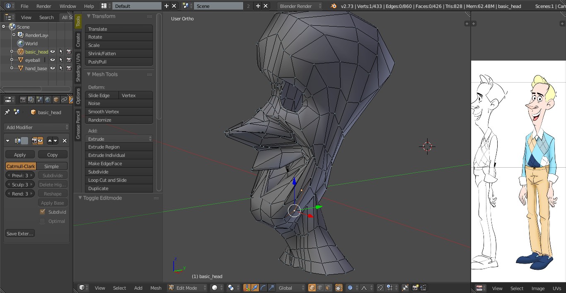Expand the basic_head tree item
Screen dimensions: 566x293
12,52
